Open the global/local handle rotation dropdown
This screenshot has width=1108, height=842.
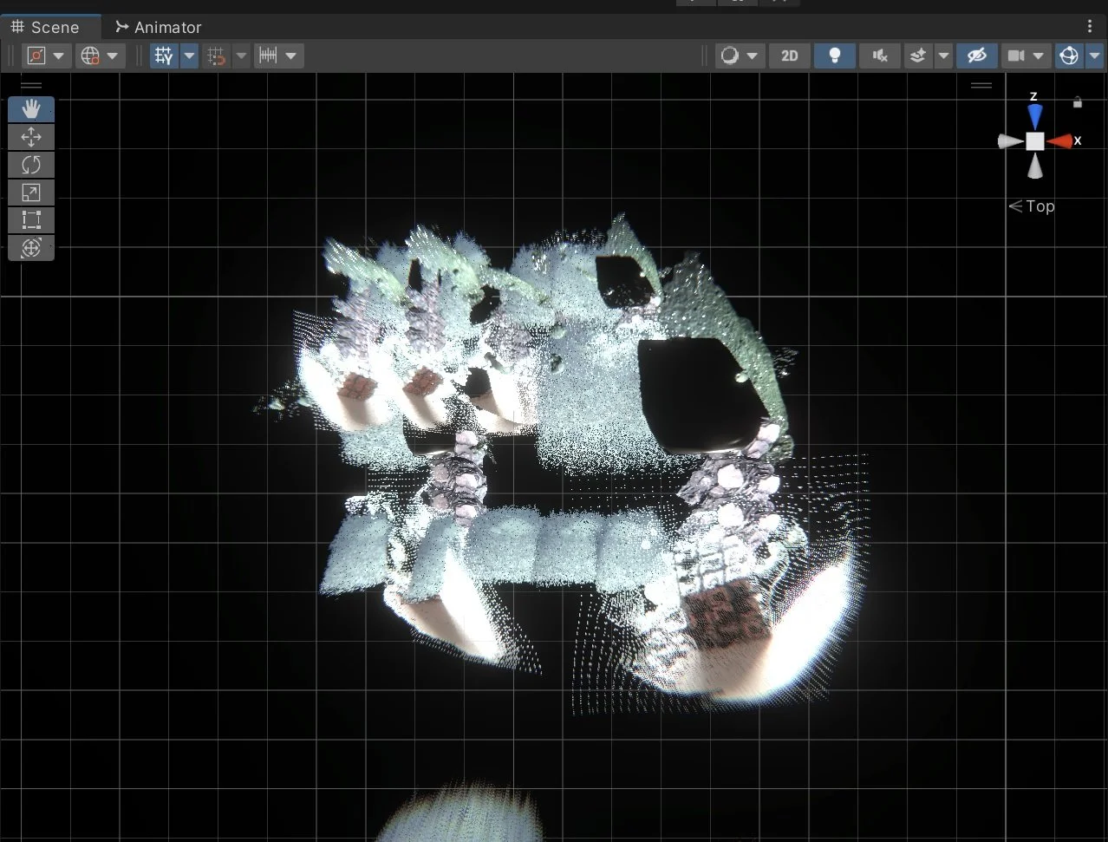pyautogui.click(x=101, y=55)
